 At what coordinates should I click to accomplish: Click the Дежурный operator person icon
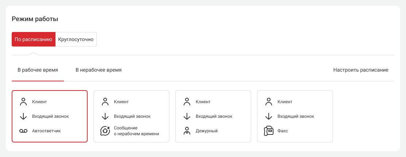(187, 131)
